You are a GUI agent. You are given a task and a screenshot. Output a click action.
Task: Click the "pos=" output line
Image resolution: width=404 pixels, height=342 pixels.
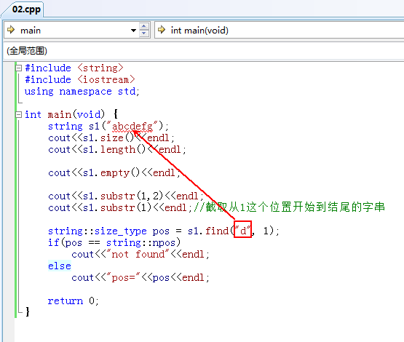tap(140, 278)
